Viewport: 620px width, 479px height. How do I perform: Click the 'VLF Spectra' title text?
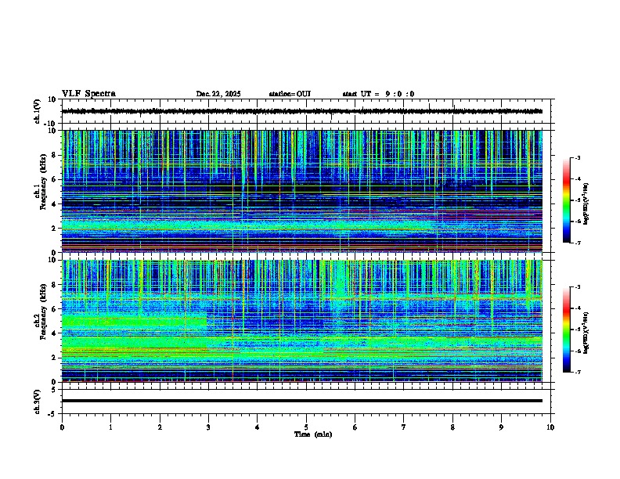pyautogui.click(x=88, y=94)
